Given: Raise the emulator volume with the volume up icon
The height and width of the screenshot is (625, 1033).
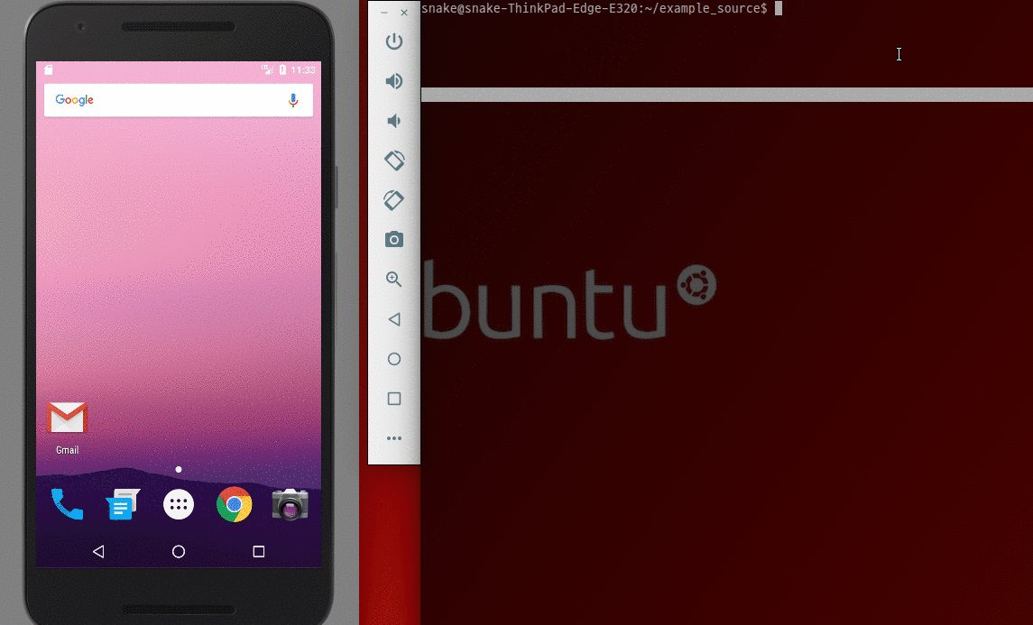Looking at the screenshot, I should [394, 81].
